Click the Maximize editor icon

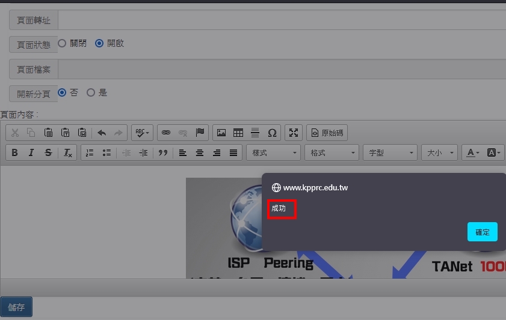pyautogui.click(x=294, y=133)
